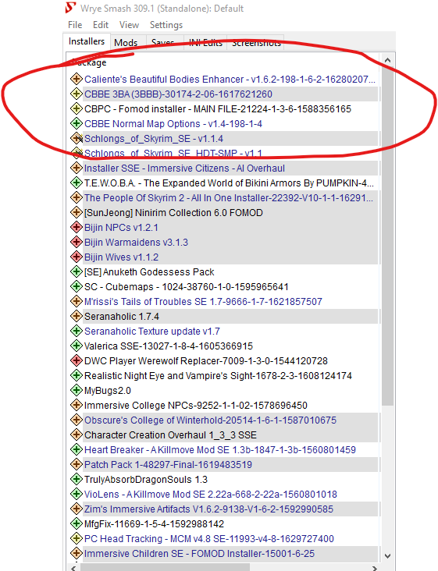Click the status icon beside Caliente's Beautiful Bodies Enhancer
Viewport: 438px width, 571px height.
pyautogui.click(x=77, y=79)
